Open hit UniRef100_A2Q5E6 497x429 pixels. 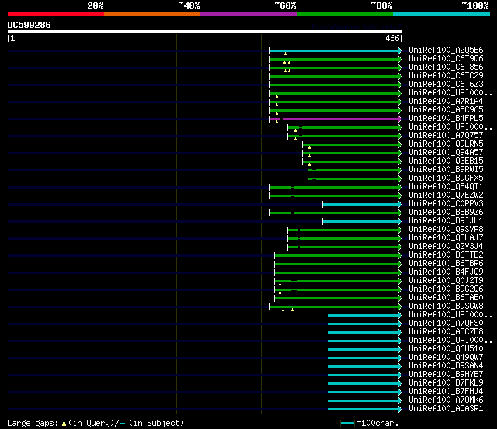click(x=446, y=50)
